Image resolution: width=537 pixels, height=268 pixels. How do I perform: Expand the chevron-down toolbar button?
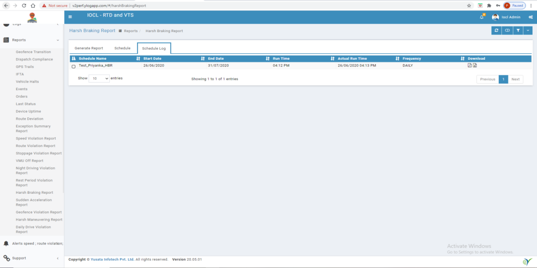528,30
